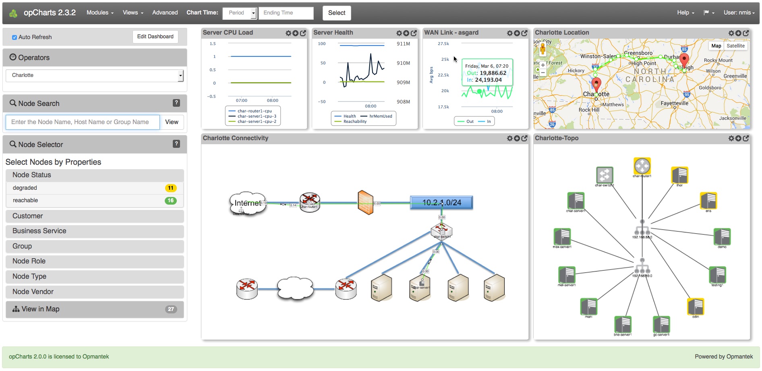
Task: Zoom out on the Charlotte Location map
Action: point(543,73)
